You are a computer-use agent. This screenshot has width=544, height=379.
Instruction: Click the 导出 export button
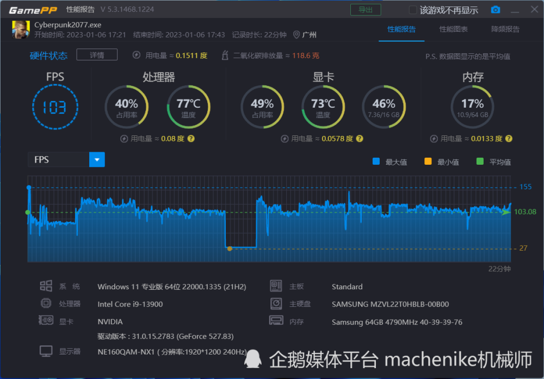point(366,10)
